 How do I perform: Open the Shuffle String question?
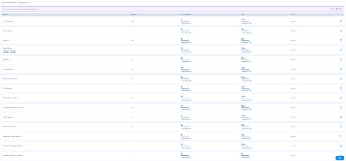[x=7, y=48]
